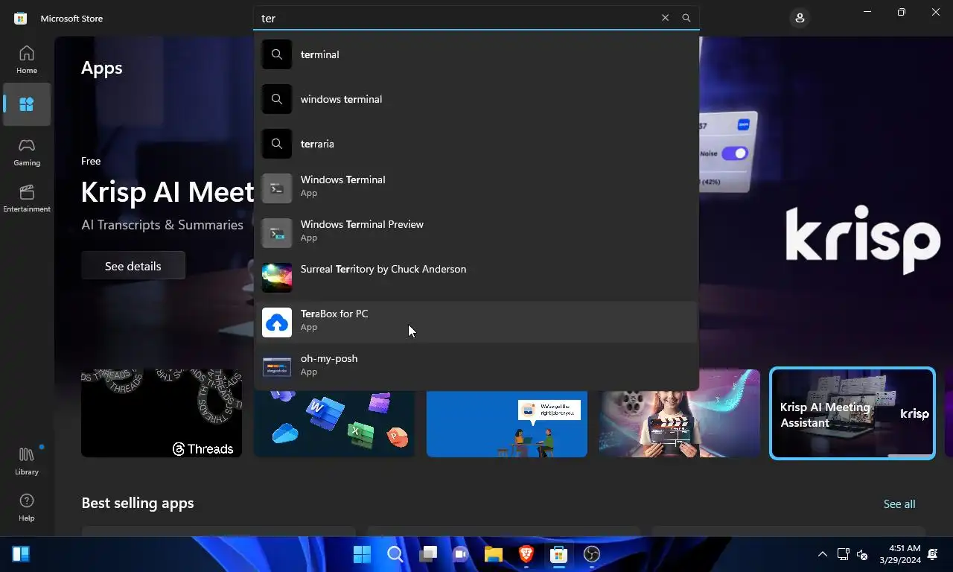Open Surreal Territory by Chuck Anderson

(476, 278)
